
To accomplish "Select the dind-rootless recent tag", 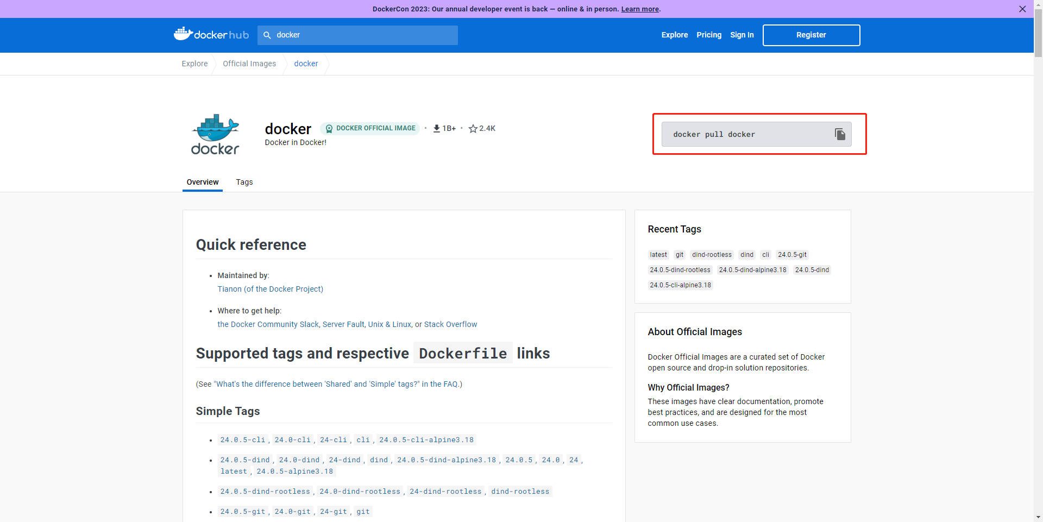I will [x=712, y=255].
